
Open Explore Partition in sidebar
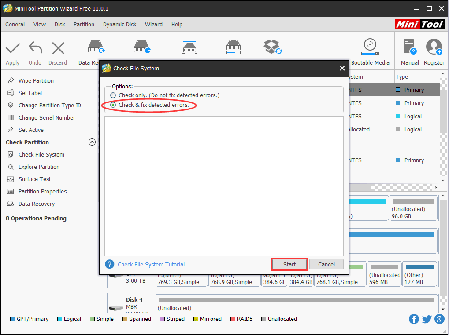39,167
